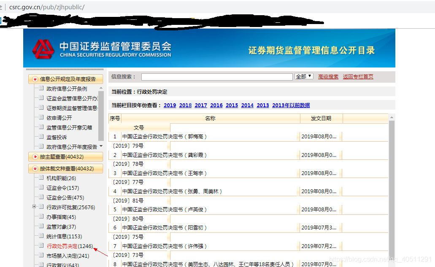Click document icon beside 统计信息(1153)
Viewport: 435px width, 267px height.
pos(41,236)
